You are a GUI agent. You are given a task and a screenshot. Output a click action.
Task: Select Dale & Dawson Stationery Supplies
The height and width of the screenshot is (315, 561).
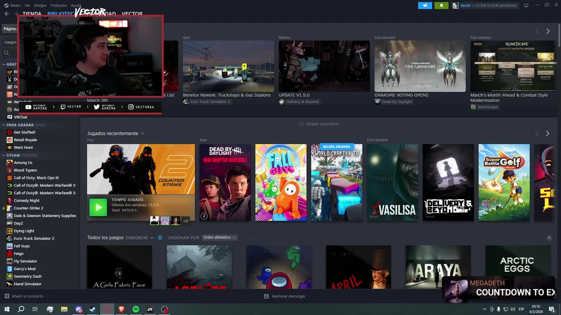click(x=45, y=216)
